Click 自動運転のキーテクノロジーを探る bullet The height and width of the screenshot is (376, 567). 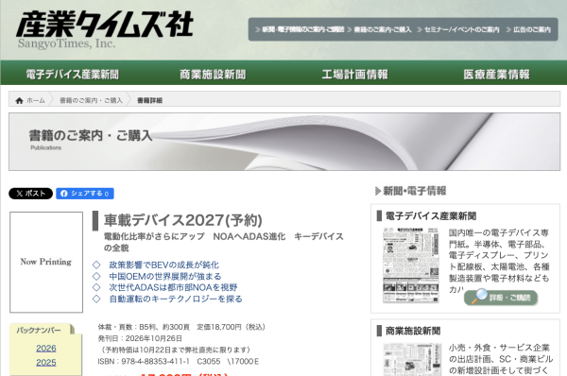tap(176, 299)
